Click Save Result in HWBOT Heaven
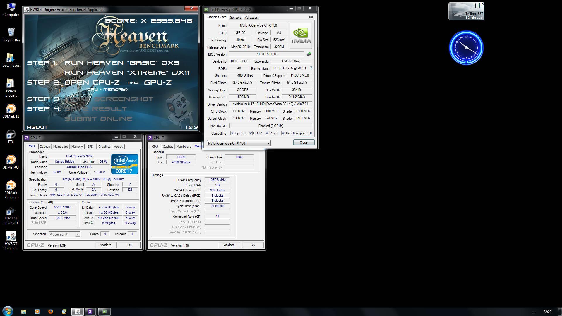 point(95,109)
